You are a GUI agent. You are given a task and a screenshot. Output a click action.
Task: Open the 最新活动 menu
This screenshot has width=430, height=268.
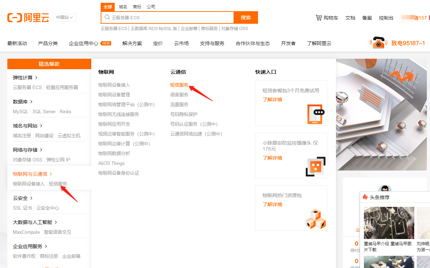click(x=17, y=43)
